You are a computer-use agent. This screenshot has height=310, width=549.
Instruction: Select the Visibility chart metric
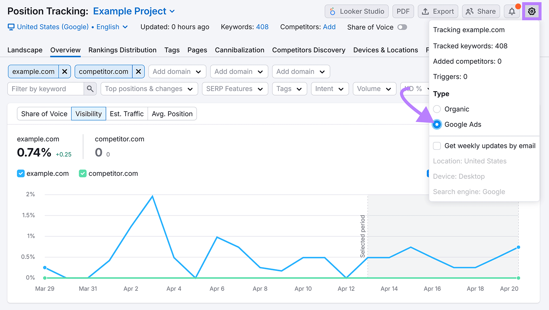tap(89, 114)
